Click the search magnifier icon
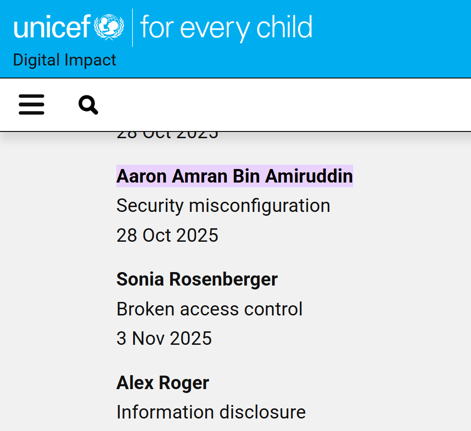471x431 pixels. 87,104
